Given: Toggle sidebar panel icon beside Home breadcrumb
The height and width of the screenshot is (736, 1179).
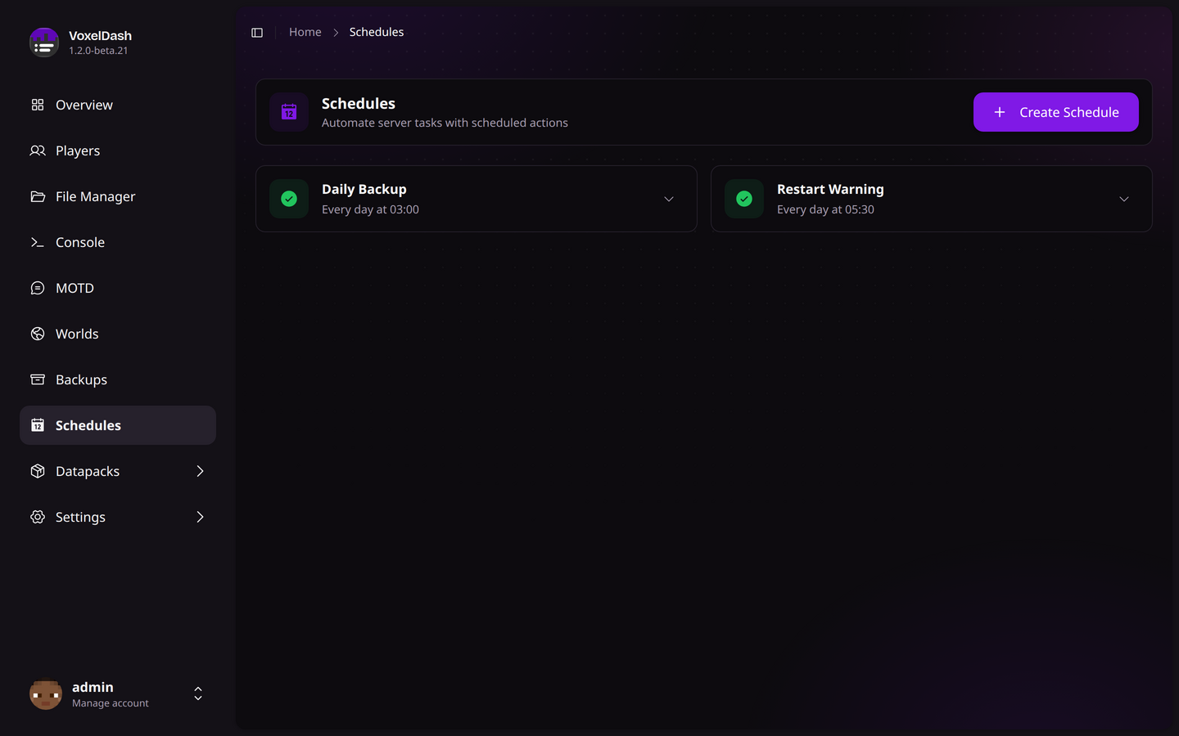Looking at the screenshot, I should coord(257,33).
